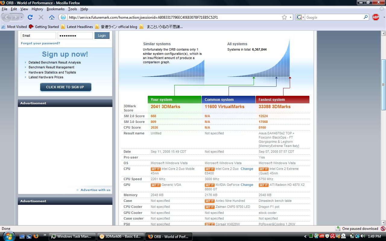
Task: Open the Help menu
Action: [84, 9]
